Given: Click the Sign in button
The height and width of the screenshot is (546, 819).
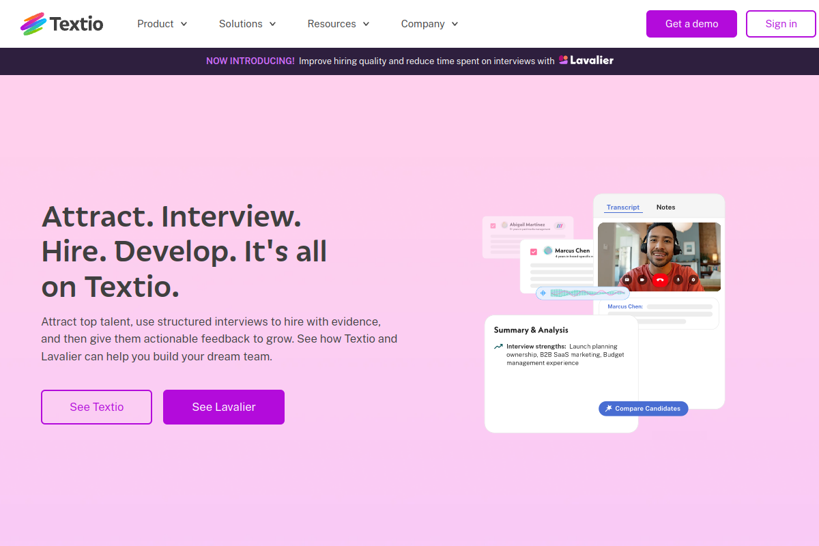Looking at the screenshot, I should click(x=781, y=24).
